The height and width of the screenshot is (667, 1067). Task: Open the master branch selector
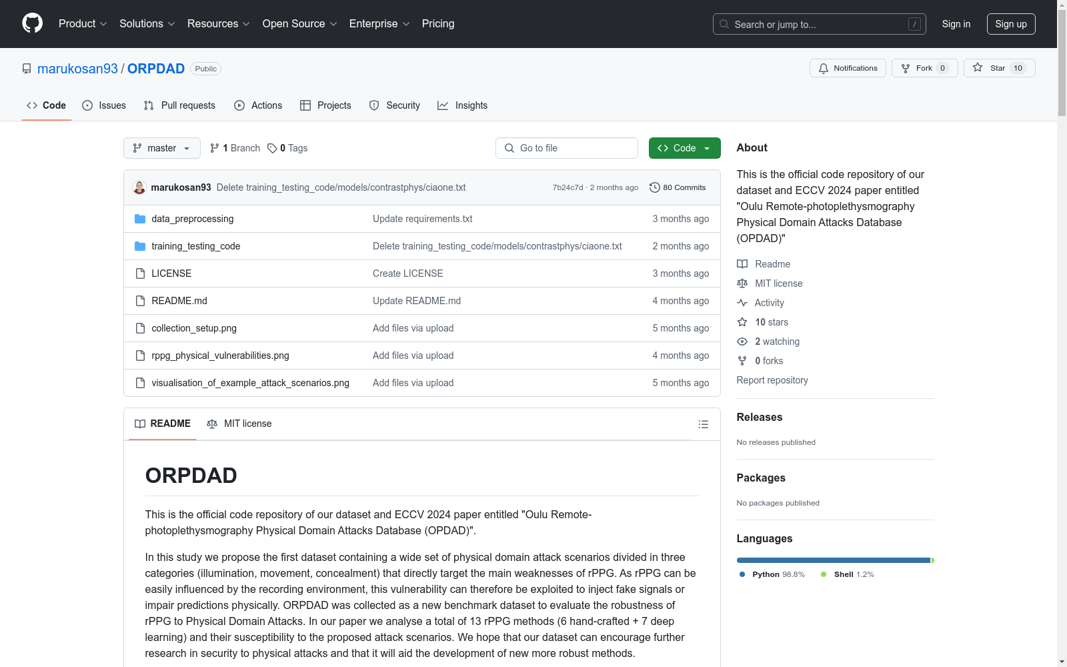pyautogui.click(x=162, y=148)
